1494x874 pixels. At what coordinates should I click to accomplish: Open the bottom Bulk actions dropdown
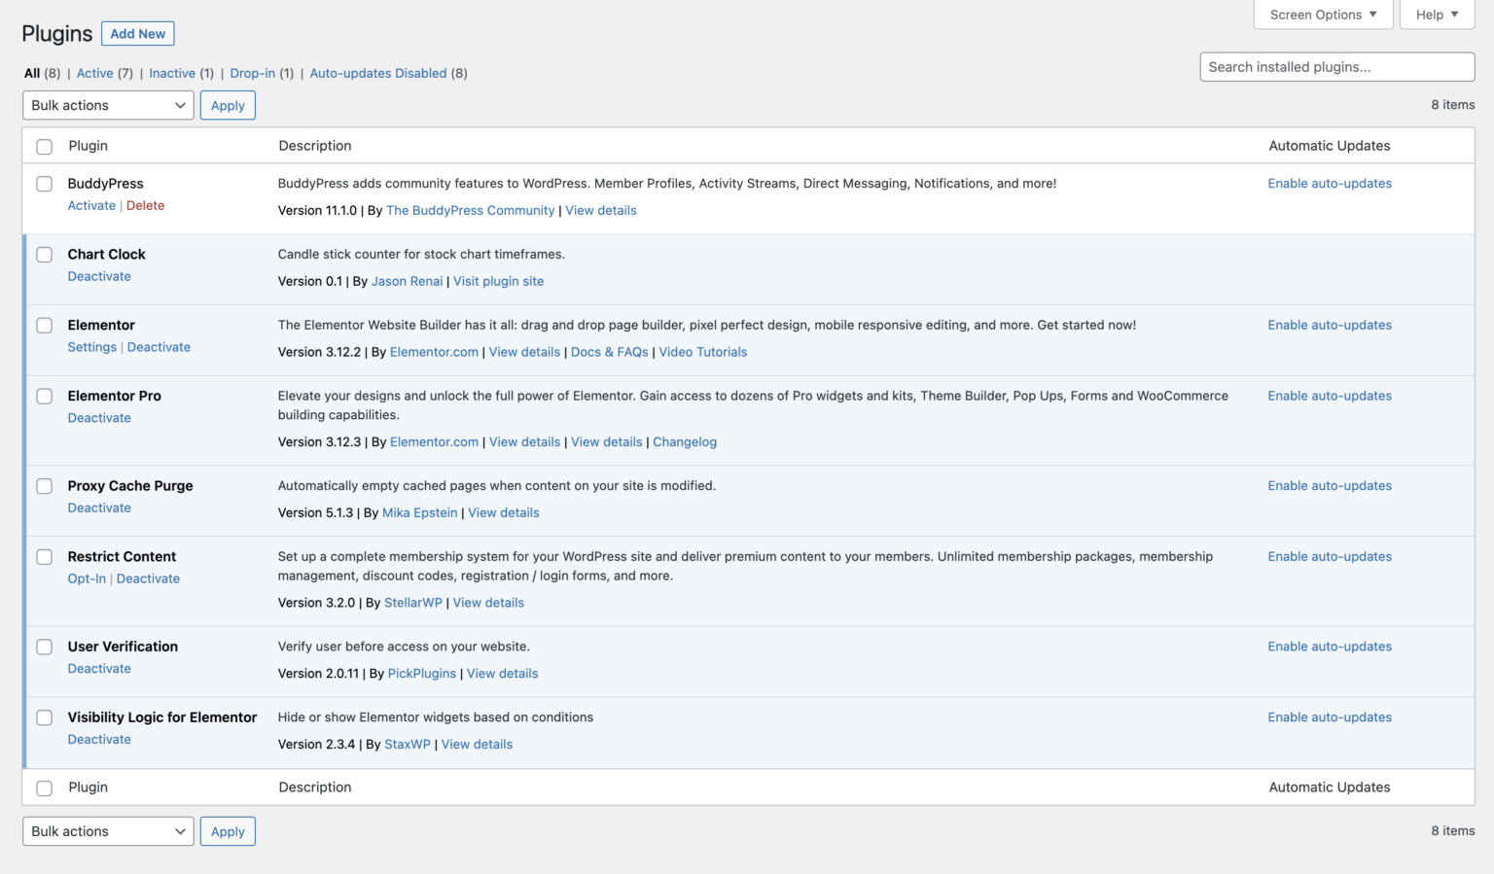108,831
